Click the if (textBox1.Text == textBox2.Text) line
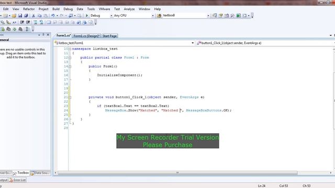Image resolution: width=335 pixels, height=188 pixels. point(133,106)
